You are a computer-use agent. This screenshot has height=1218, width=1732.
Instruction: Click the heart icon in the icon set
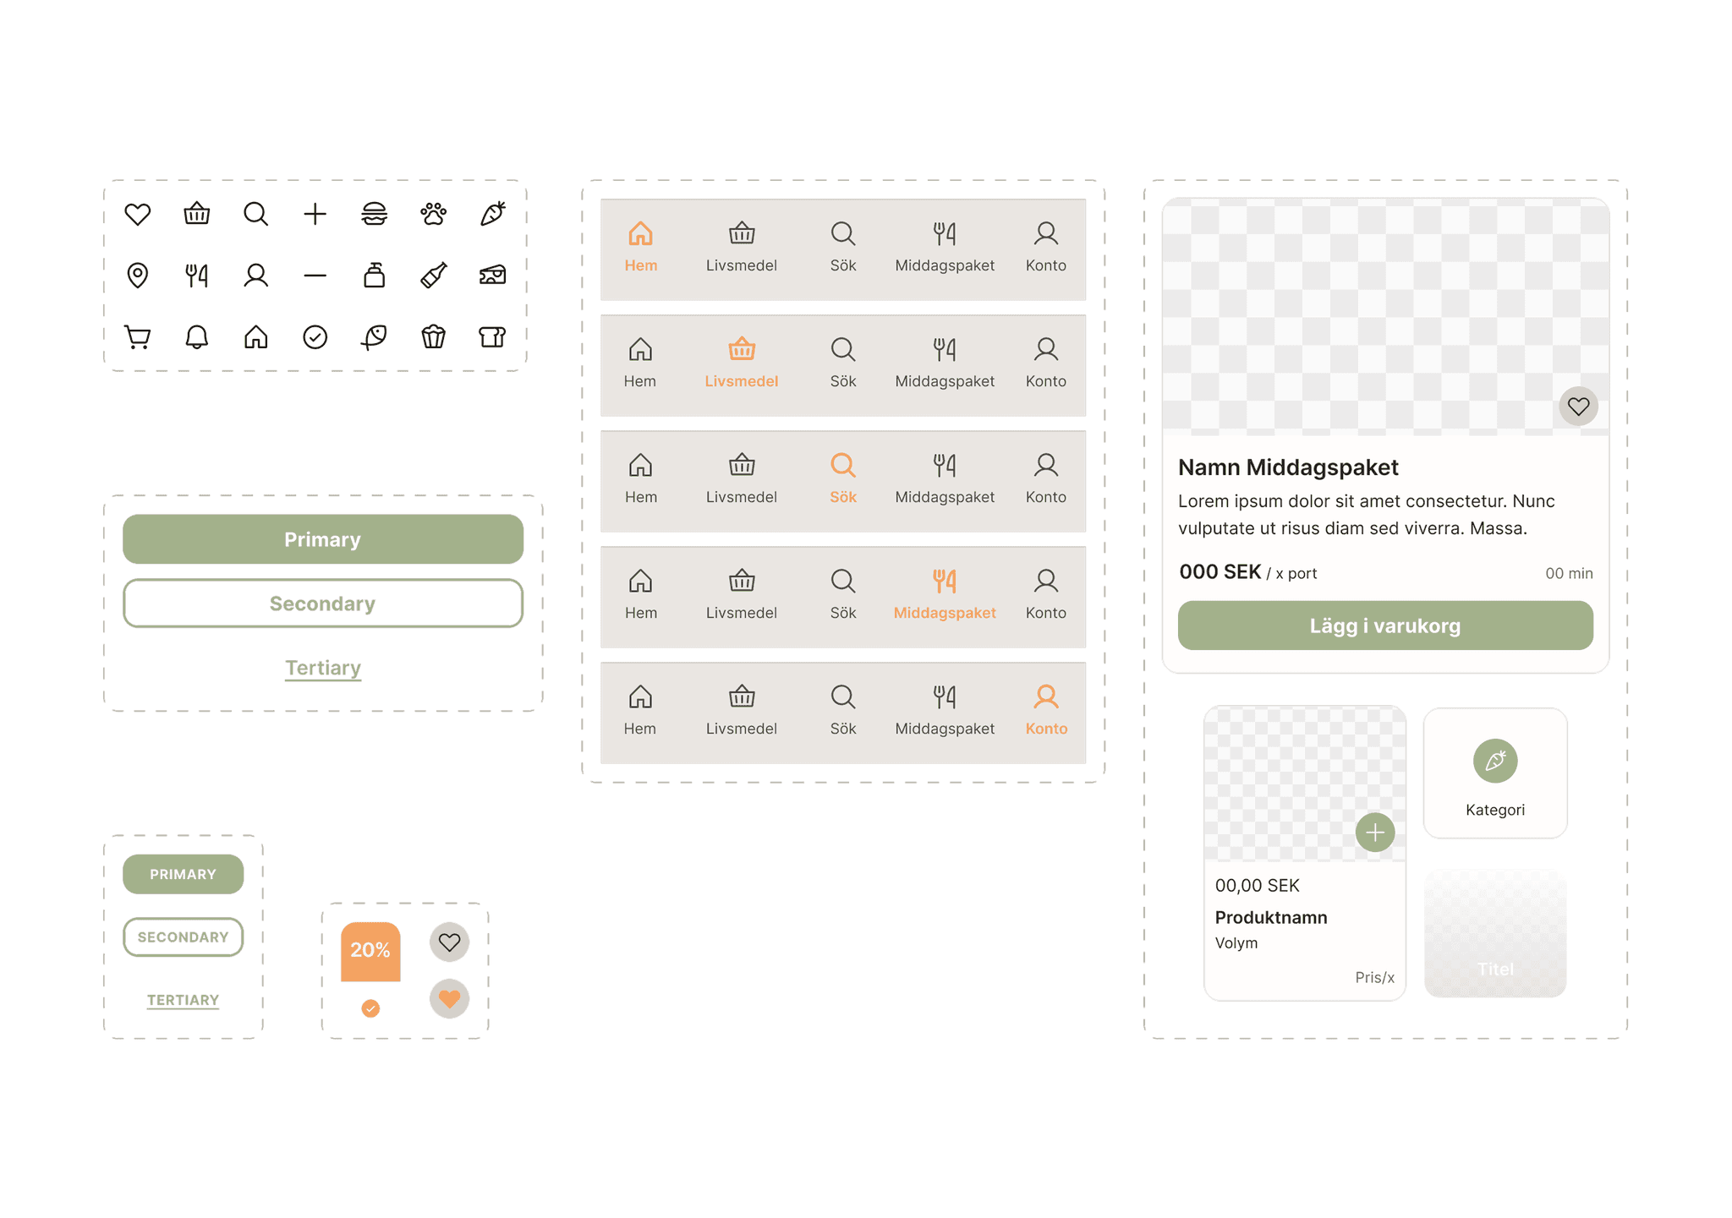(137, 214)
